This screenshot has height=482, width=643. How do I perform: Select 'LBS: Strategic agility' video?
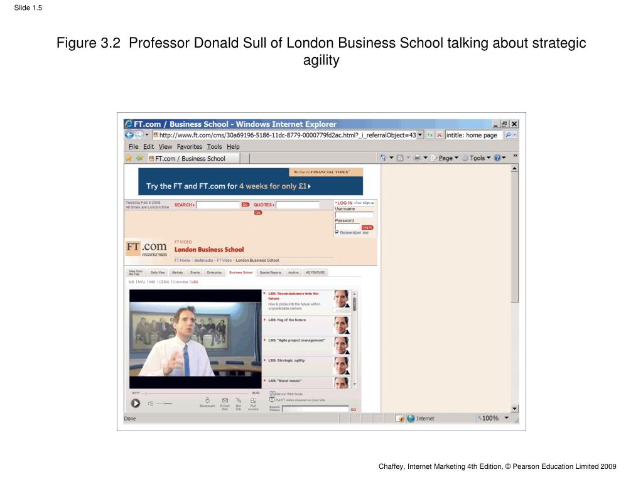[x=286, y=360]
